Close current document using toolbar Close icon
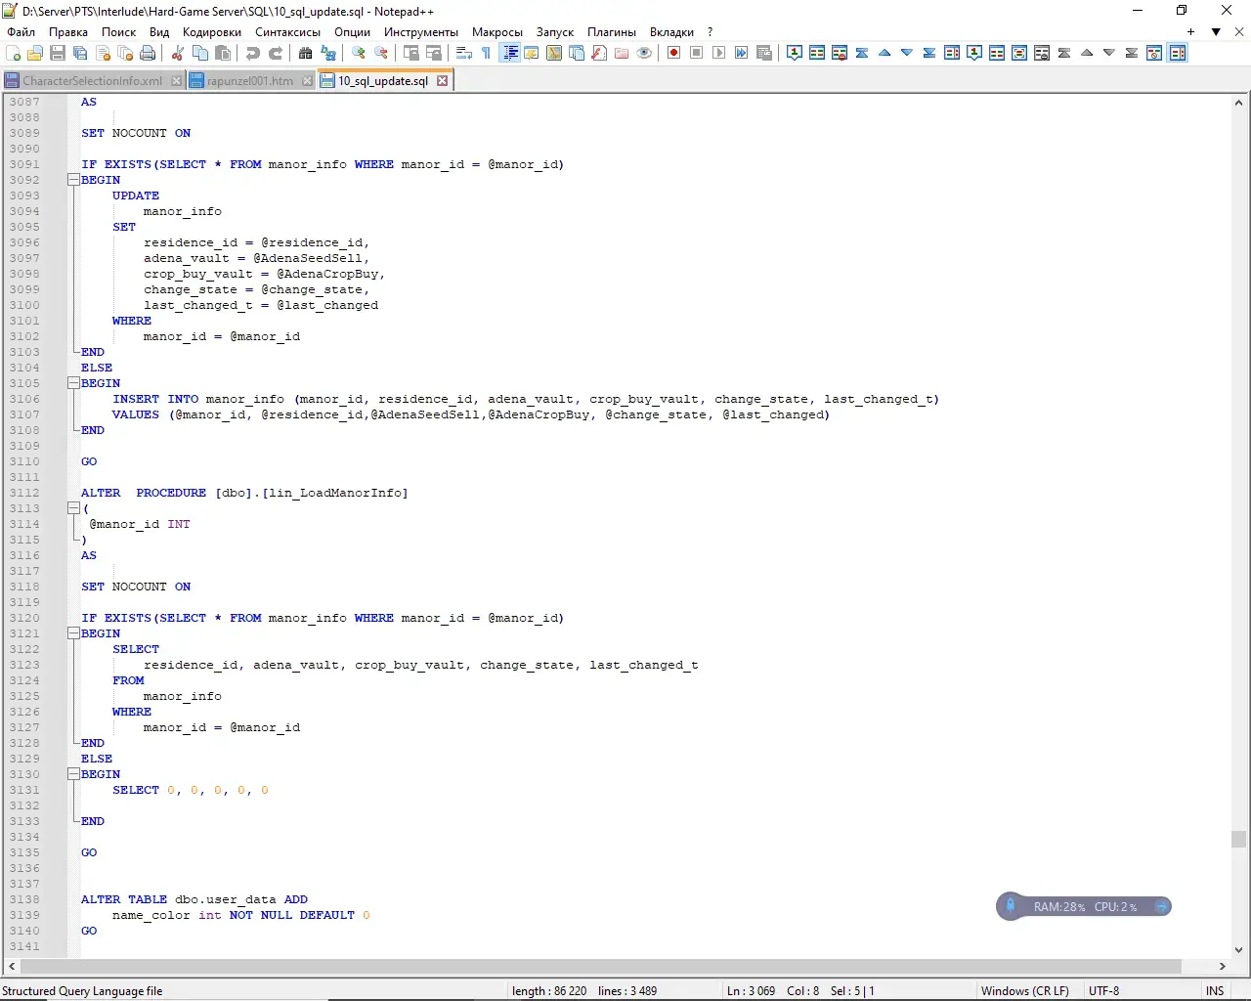Screen dimensions: 1251x1001 (103, 53)
